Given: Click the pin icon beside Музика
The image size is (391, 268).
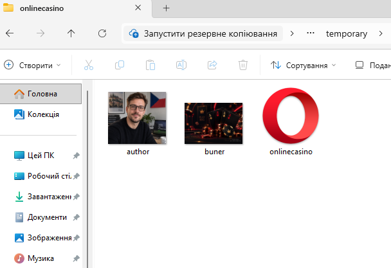Looking at the screenshot, I should pyautogui.click(x=77, y=258).
